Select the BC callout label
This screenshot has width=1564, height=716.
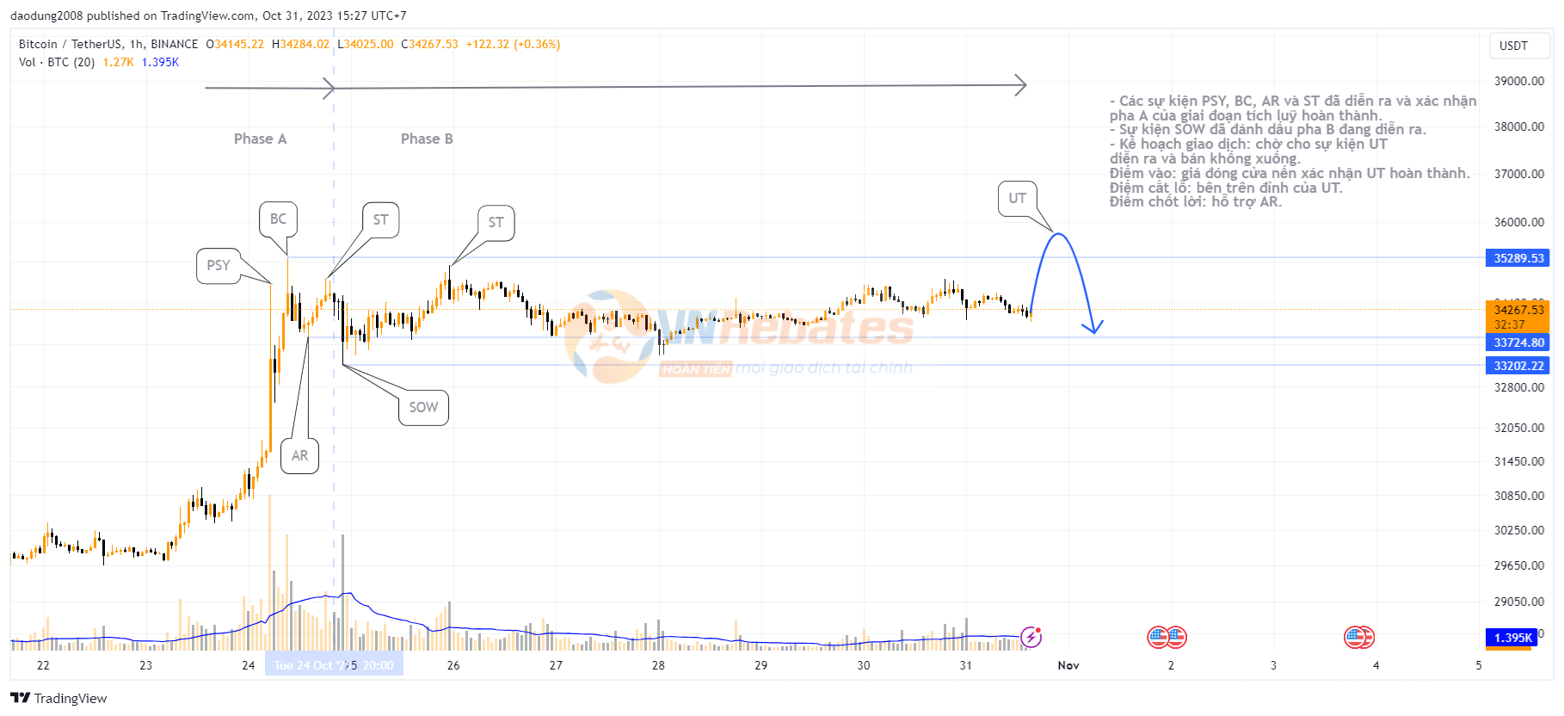coord(278,219)
